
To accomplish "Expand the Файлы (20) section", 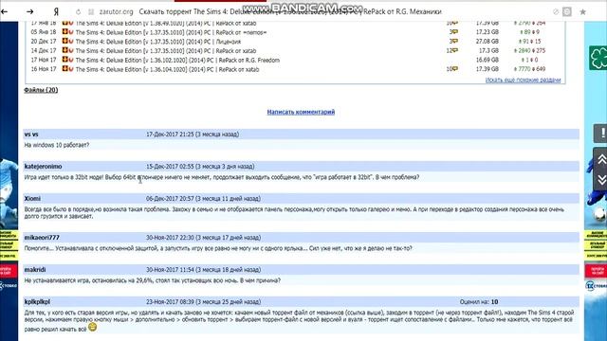I will point(41,90).
